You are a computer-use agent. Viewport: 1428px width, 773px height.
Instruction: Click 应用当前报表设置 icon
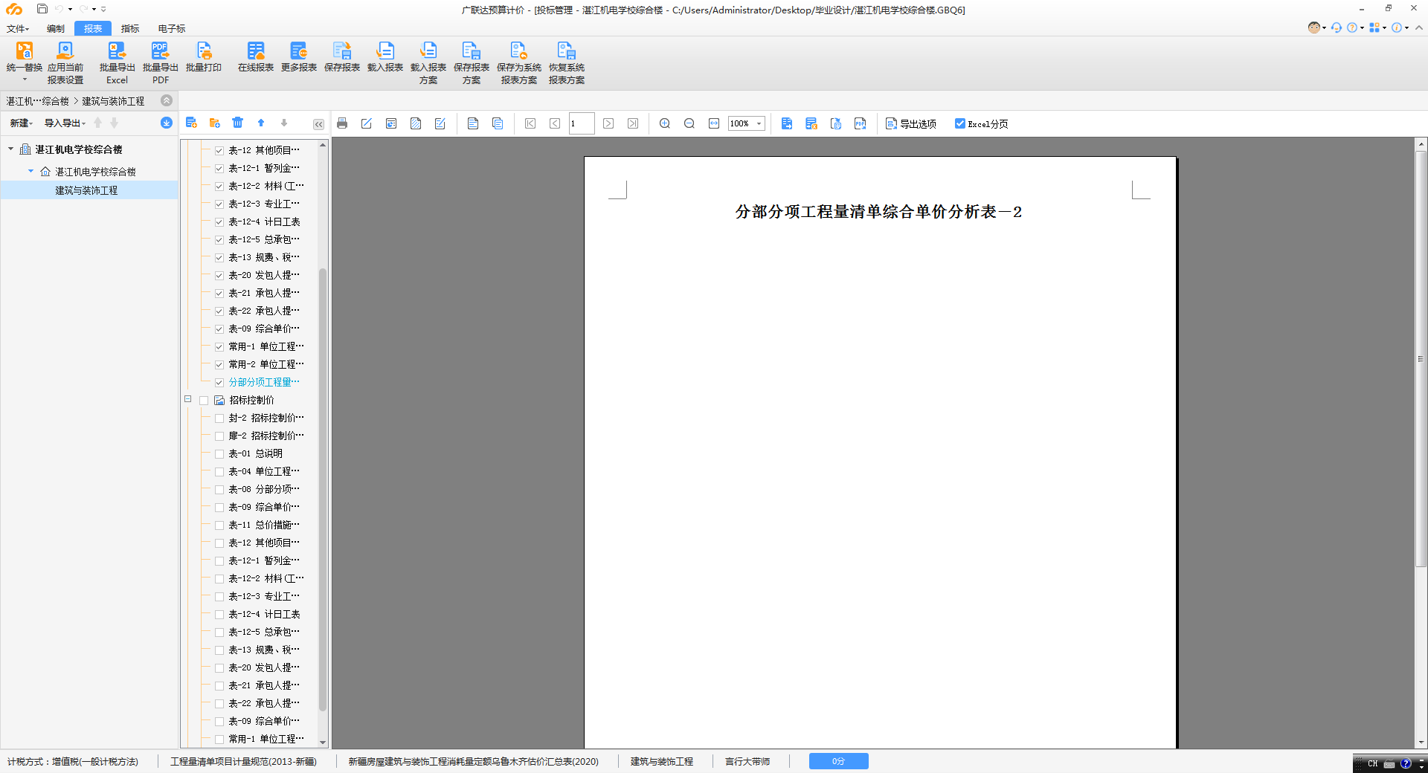coord(65,62)
